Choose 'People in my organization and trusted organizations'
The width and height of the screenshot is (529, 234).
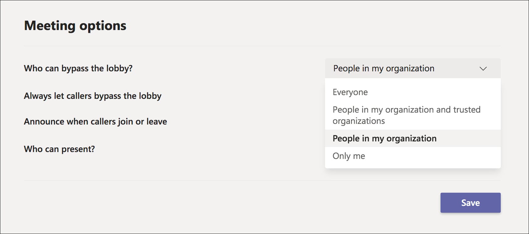pyautogui.click(x=406, y=115)
